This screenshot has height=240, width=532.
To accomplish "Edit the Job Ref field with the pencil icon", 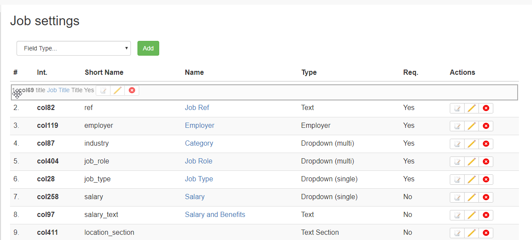I will [x=472, y=108].
